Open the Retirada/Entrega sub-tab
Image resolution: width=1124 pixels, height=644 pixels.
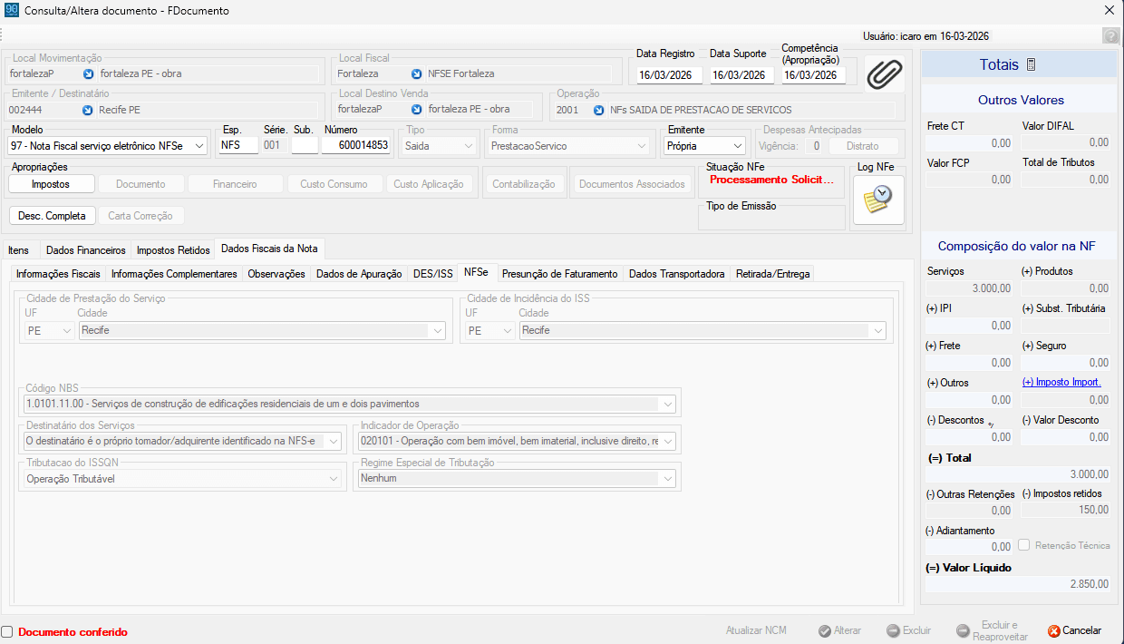coord(773,273)
